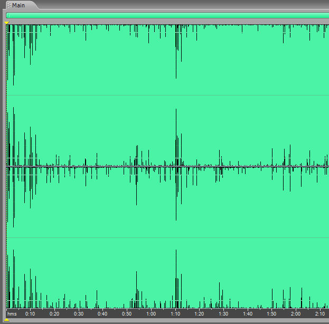Screen dimensions: 329x324
Task: Click the 2:10 mark on the time ruler
Action: click(320, 314)
